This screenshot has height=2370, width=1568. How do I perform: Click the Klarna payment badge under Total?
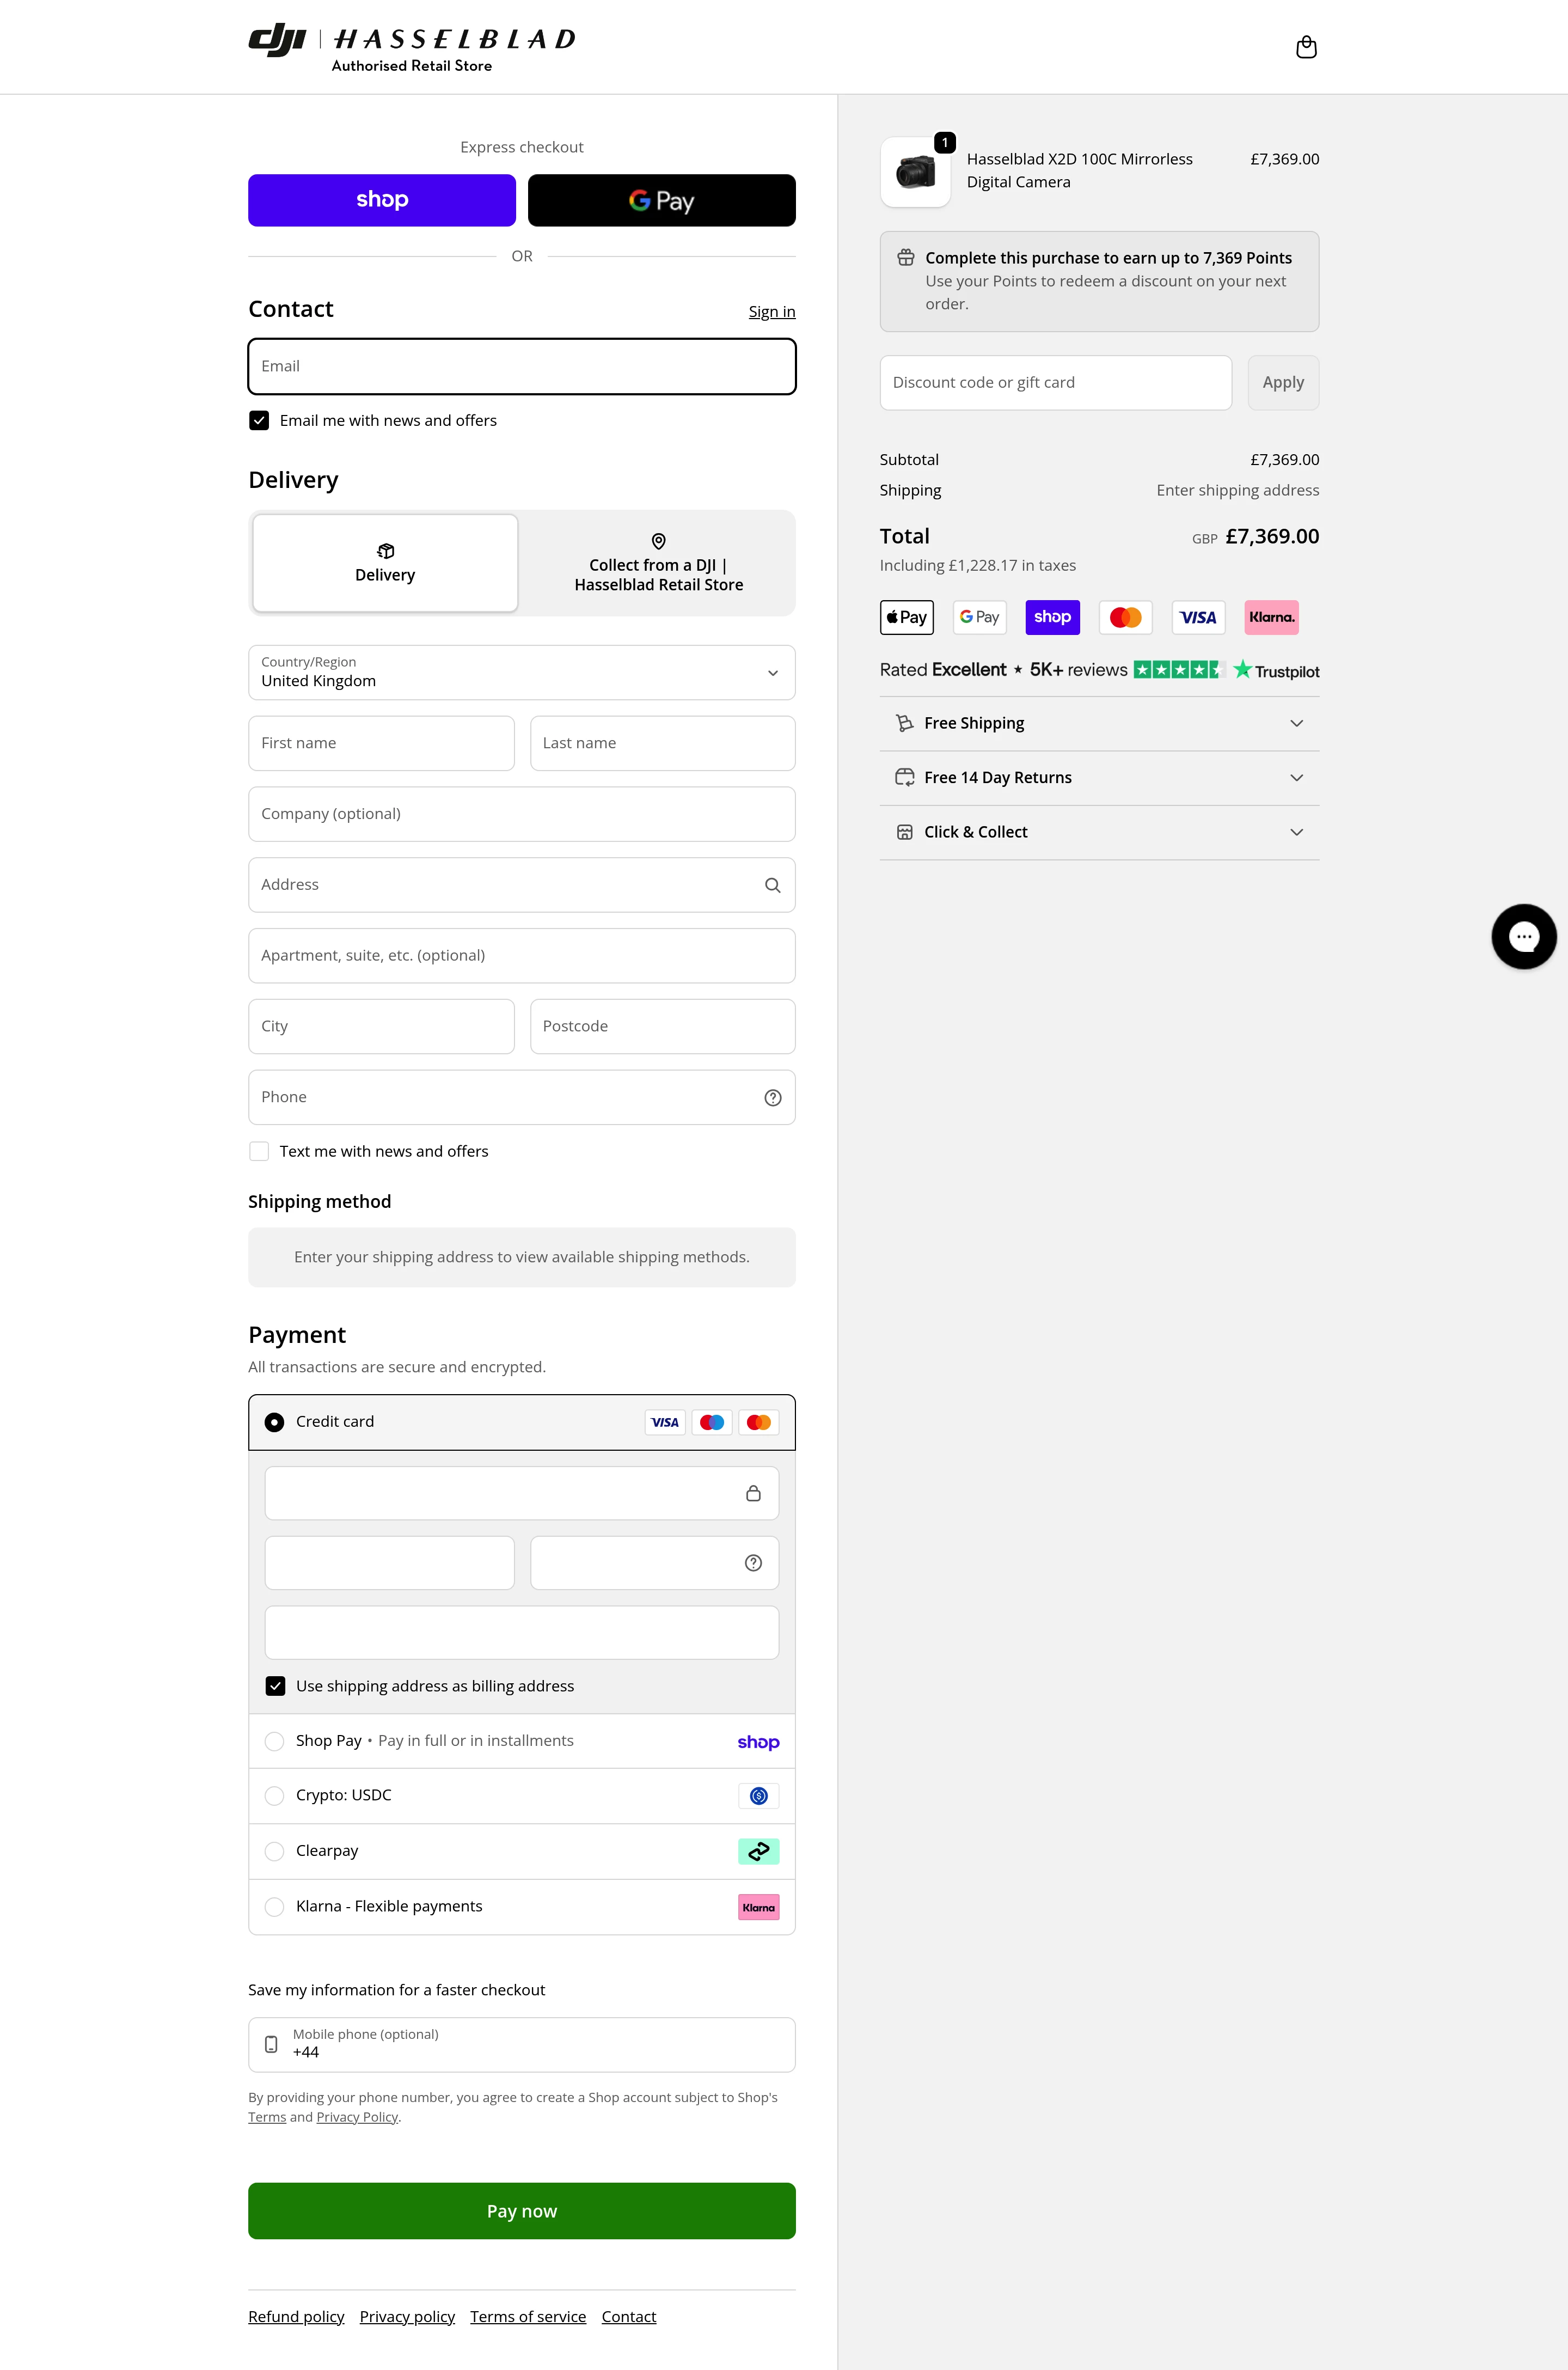point(1271,617)
